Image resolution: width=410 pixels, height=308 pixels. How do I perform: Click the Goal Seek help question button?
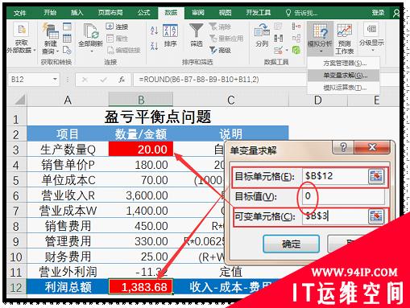343,147
